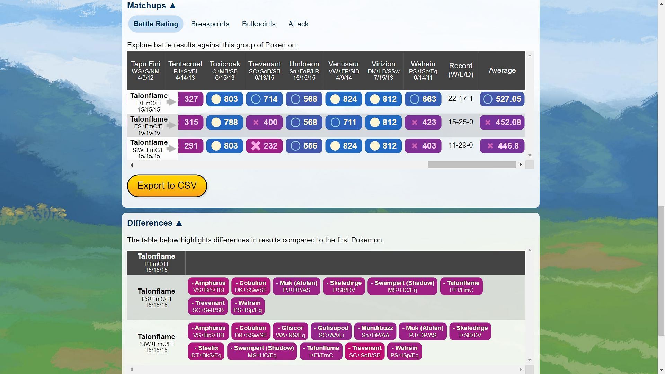Image resolution: width=665 pixels, height=374 pixels.
Task: Open Talonflame I+FmC/FI vs Toxicroak 803 rating
Action: pyautogui.click(x=225, y=99)
